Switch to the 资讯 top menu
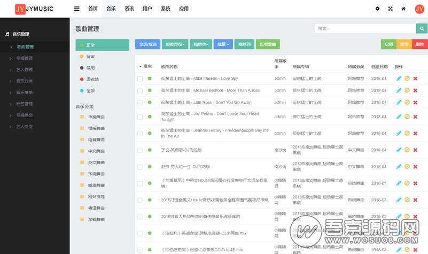Screen dimensions: 428x254 (129, 9)
